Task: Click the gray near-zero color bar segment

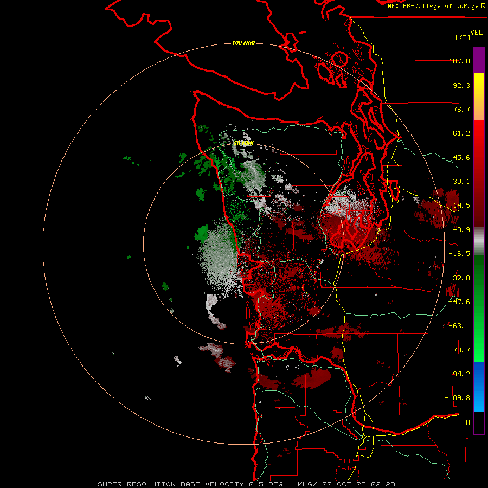Action: click(479, 241)
